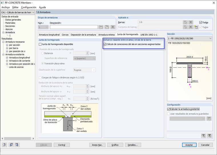217x155 pixels.
Task: Switch to the Cercos tab
Action: coord(65,35)
